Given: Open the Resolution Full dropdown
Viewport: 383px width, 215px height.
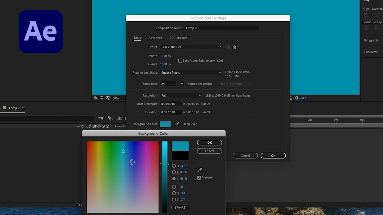Looking at the screenshot, I should [181, 96].
